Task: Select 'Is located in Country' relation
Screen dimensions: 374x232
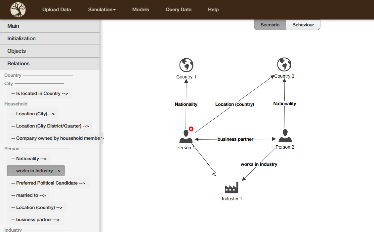Action: coord(40,93)
